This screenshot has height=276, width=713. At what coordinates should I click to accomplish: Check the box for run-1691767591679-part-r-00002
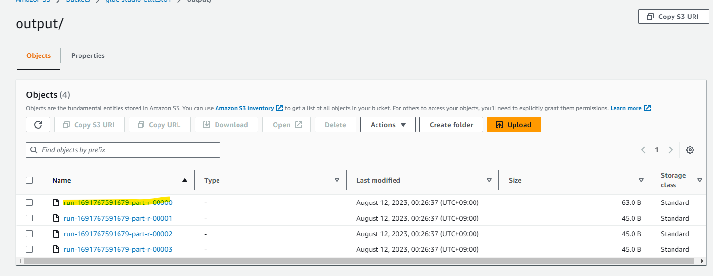(x=29, y=234)
